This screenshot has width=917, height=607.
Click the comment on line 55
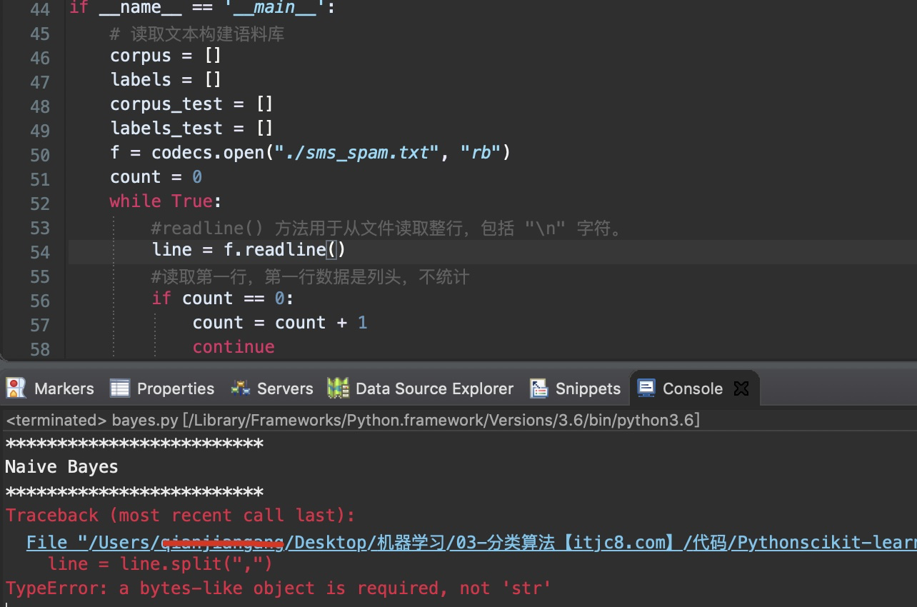[311, 276]
